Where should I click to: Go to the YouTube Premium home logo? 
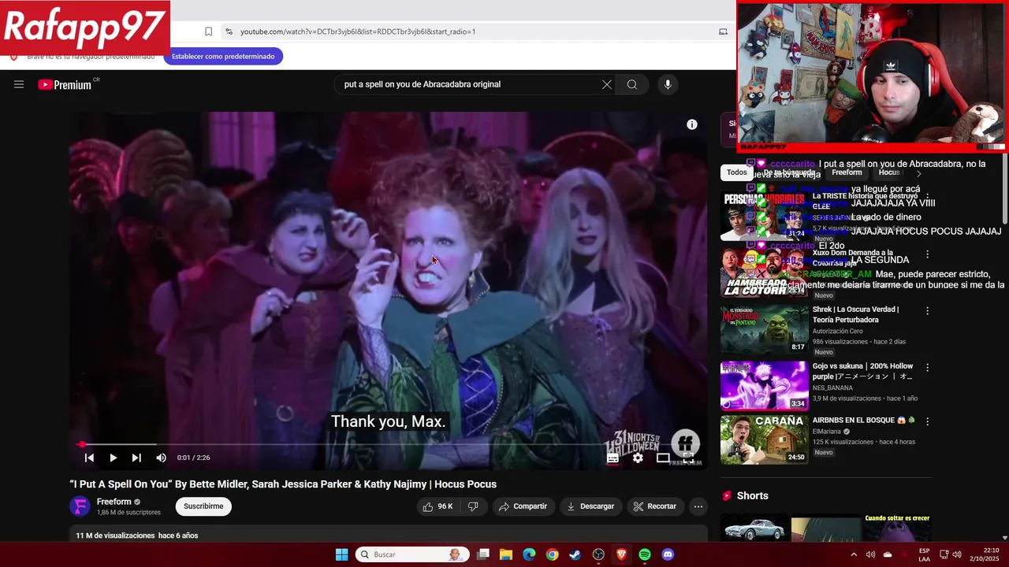pos(65,84)
